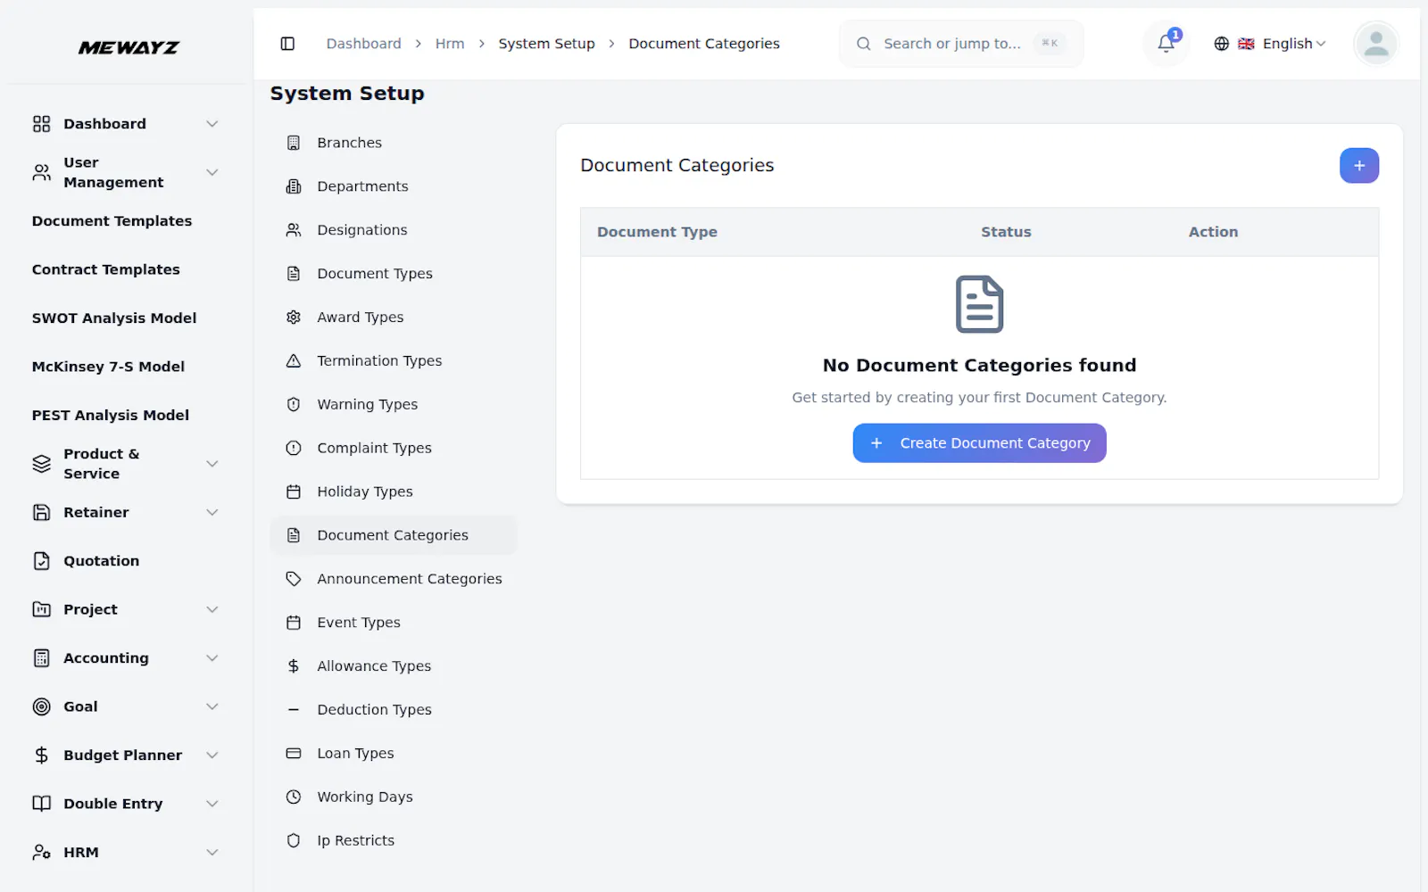Expand the Project chevron
Viewport: 1428px width, 892px height.
click(x=212, y=609)
